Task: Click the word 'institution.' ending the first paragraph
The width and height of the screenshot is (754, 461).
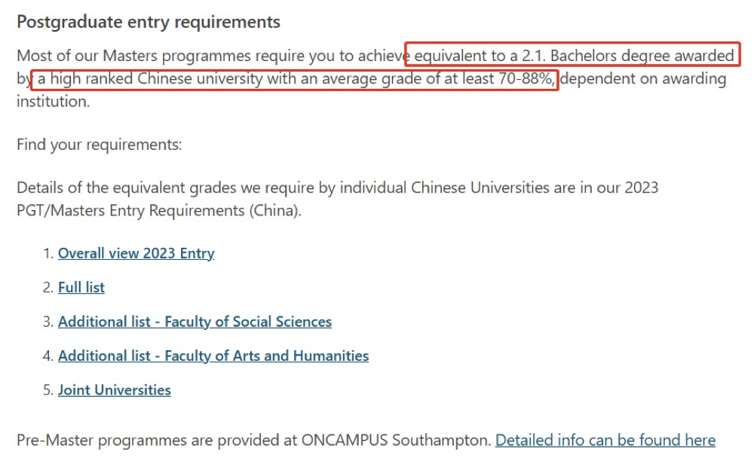Action: 54,102
